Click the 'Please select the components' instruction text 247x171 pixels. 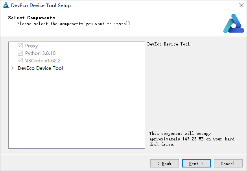point(74,24)
